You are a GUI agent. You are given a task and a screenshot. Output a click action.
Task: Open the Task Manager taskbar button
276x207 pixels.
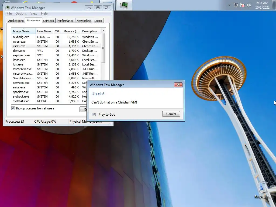[124, 5]
